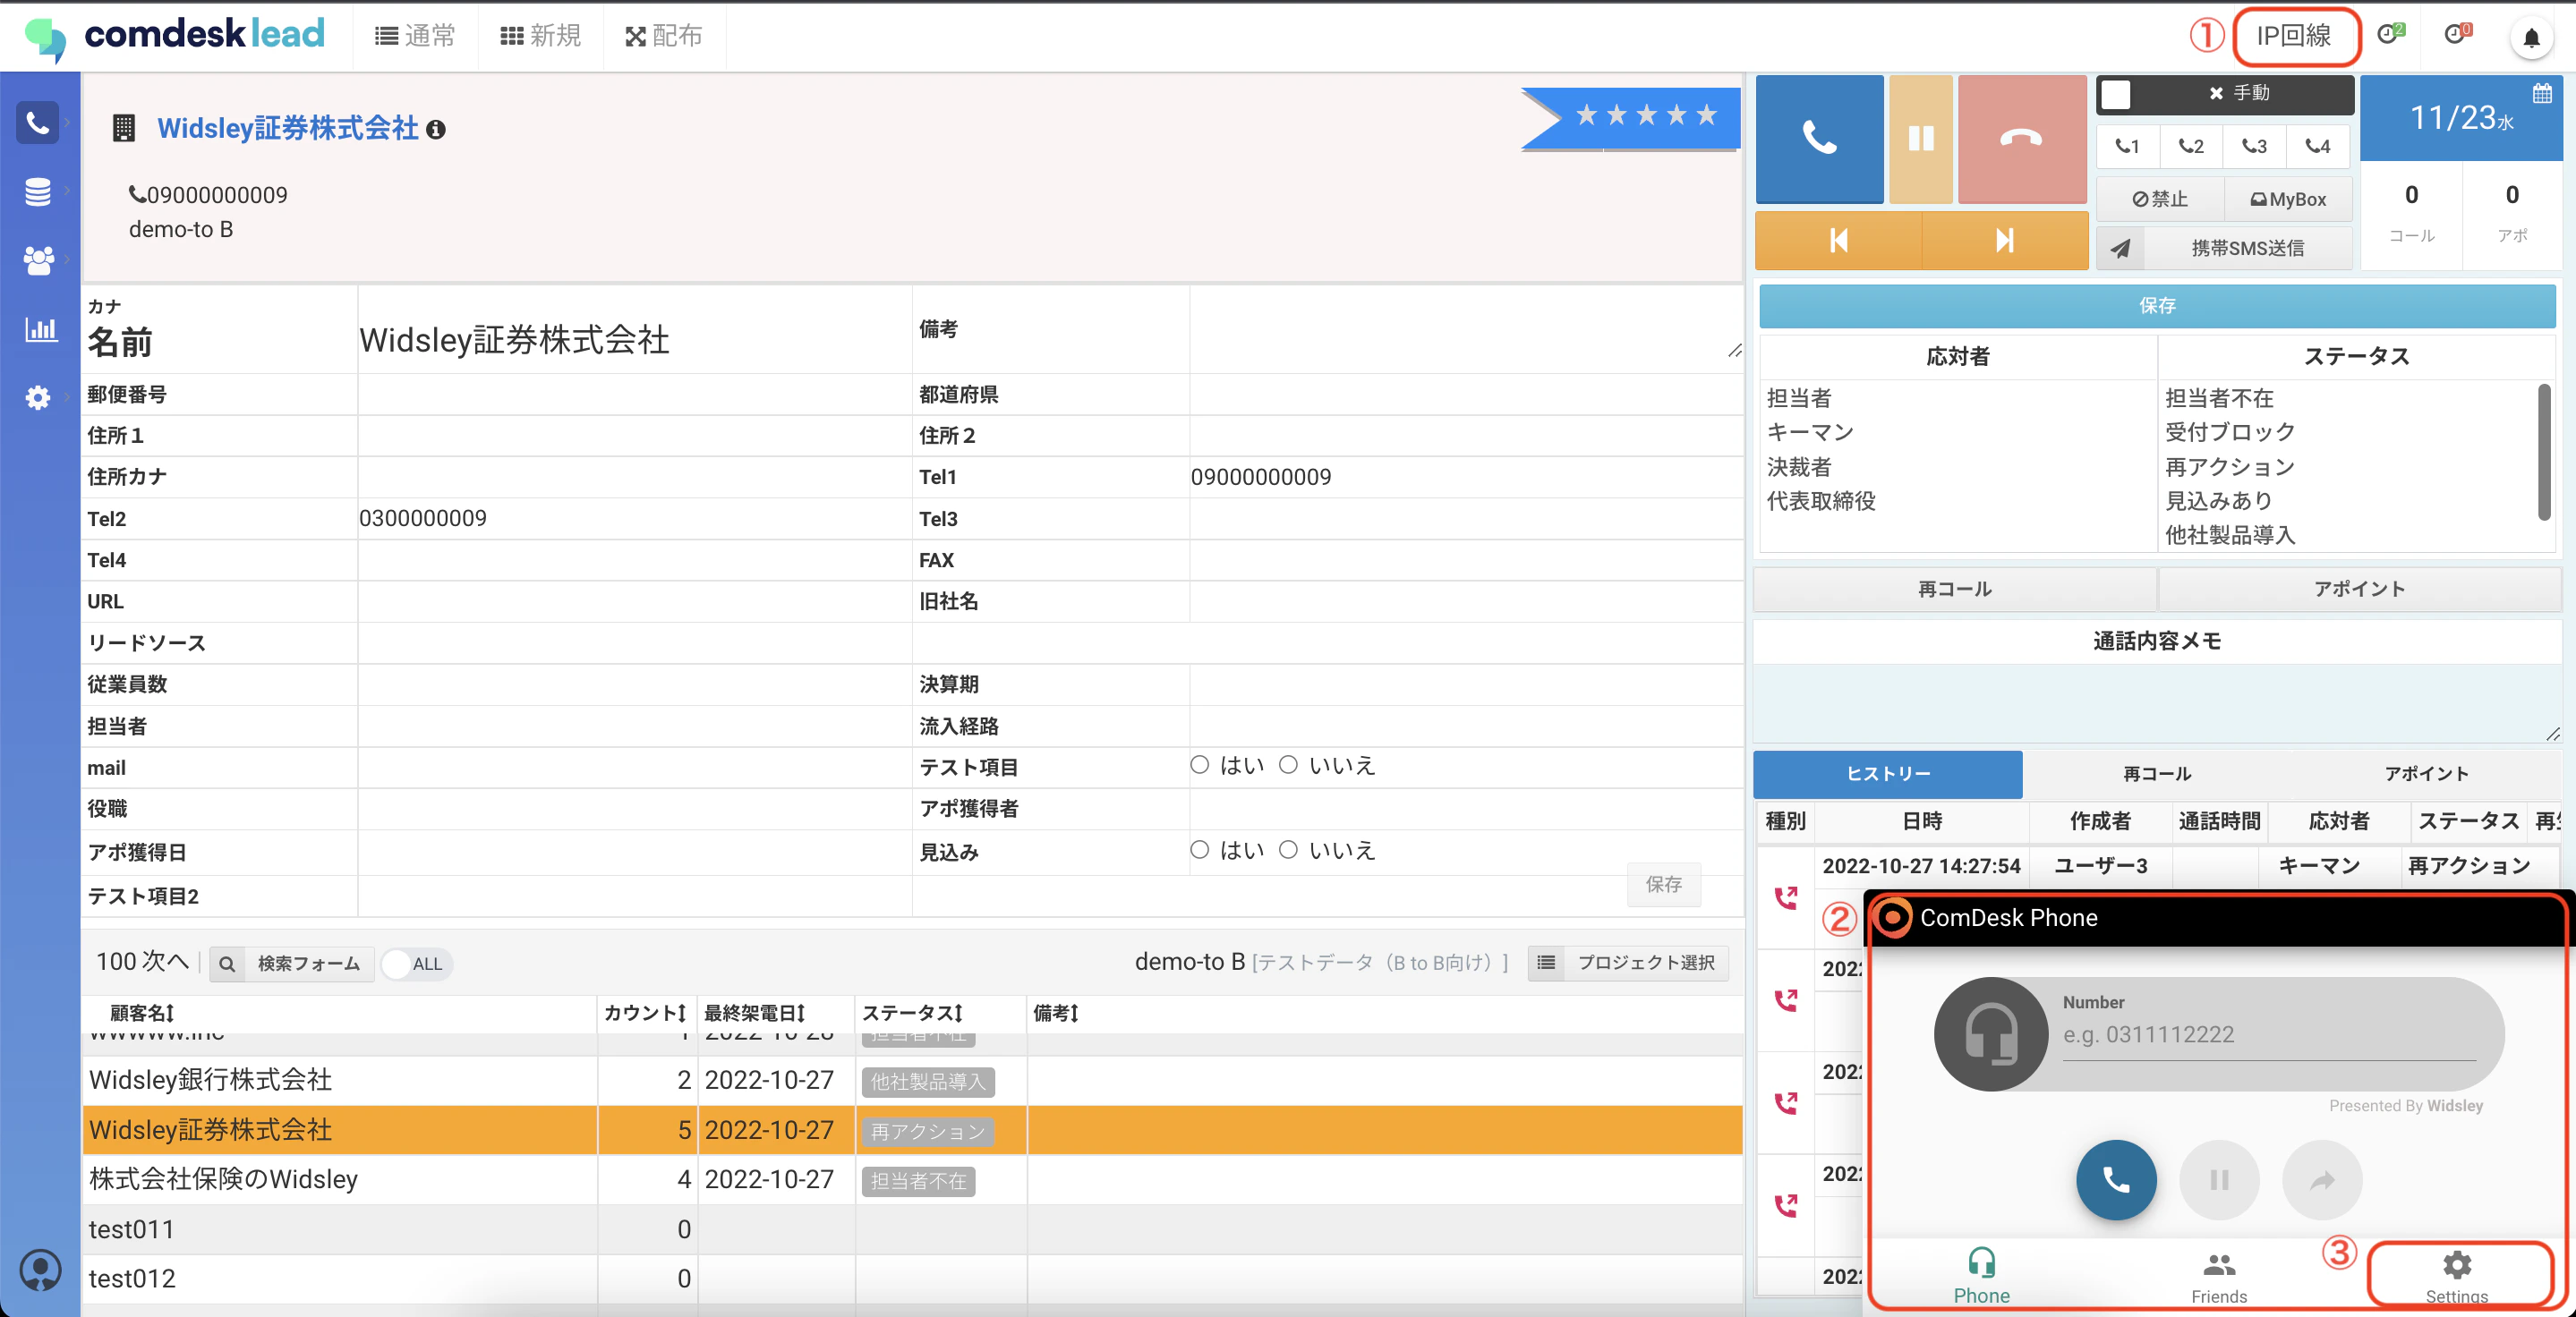Select the 株式会社保険のWidsley row
The image size is (2576, 1317).
click(912, 1179)
